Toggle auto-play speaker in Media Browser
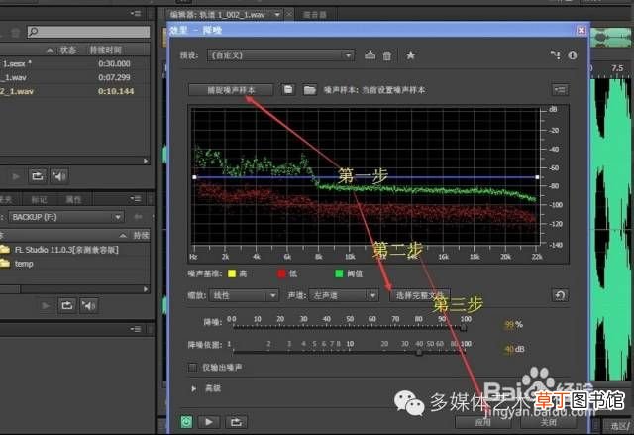 click(89, 305)
